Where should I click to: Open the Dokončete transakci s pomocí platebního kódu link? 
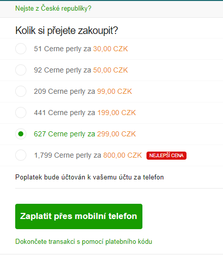point(84,242)
